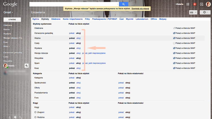This screenshot has width=212, height=119.
Task: Enable IMAP checkbox for Czaty
Action: coord(174,43)
